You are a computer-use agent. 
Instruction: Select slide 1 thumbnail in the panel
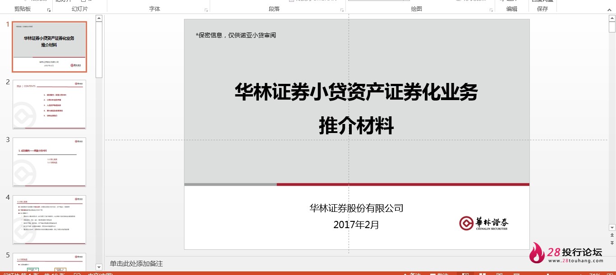[50, 47]
